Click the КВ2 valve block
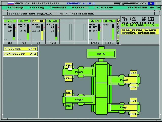162x122 pixels. pyautogui.click(x=69, y=106)
